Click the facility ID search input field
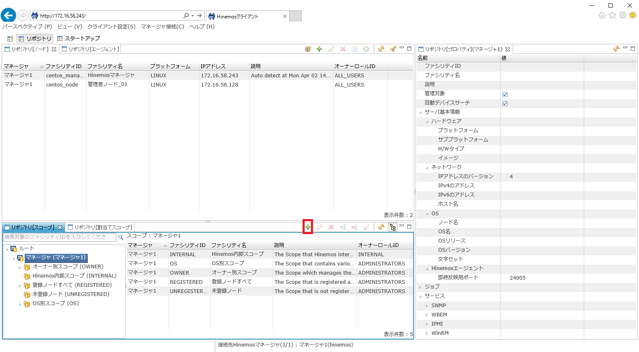The image size is (639, 352). pos(60,237)
